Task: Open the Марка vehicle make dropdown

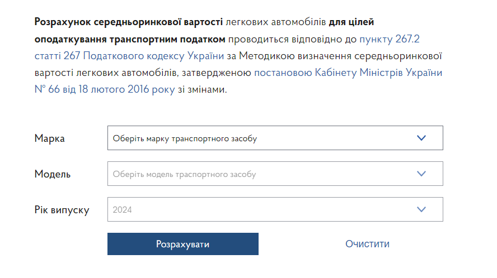Action: 275,138
